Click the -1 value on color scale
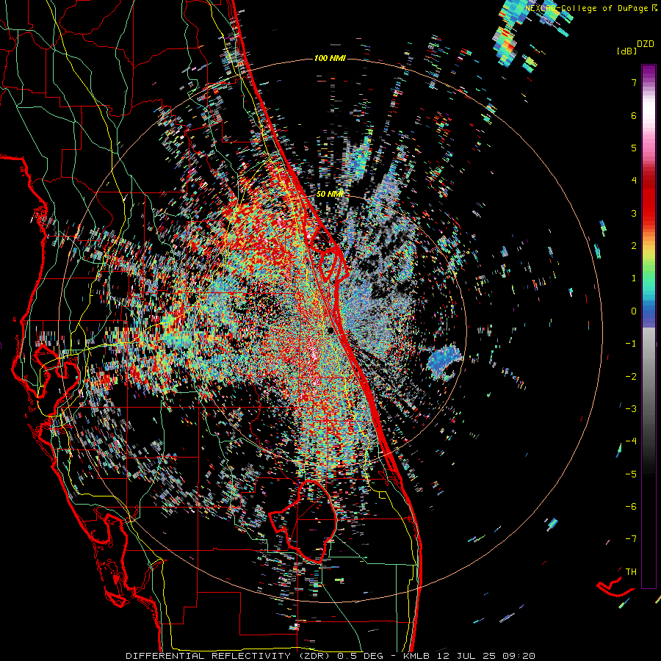661x661 pixels. (631, 344)
